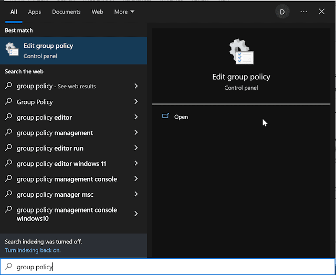The image size is (336, 275).
Task: Expand chevron for 'group policy - See web results'
Action: point(136,86)
